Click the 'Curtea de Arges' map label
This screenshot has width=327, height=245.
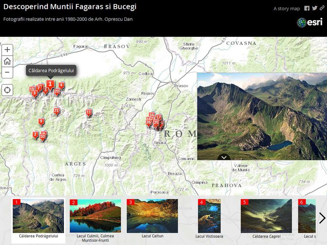pos(58,177)
